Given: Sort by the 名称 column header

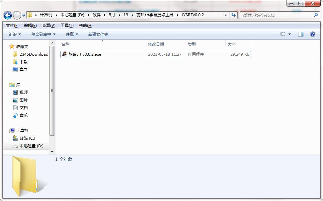Looking at the screenshot, I should (x=103, y=44).
